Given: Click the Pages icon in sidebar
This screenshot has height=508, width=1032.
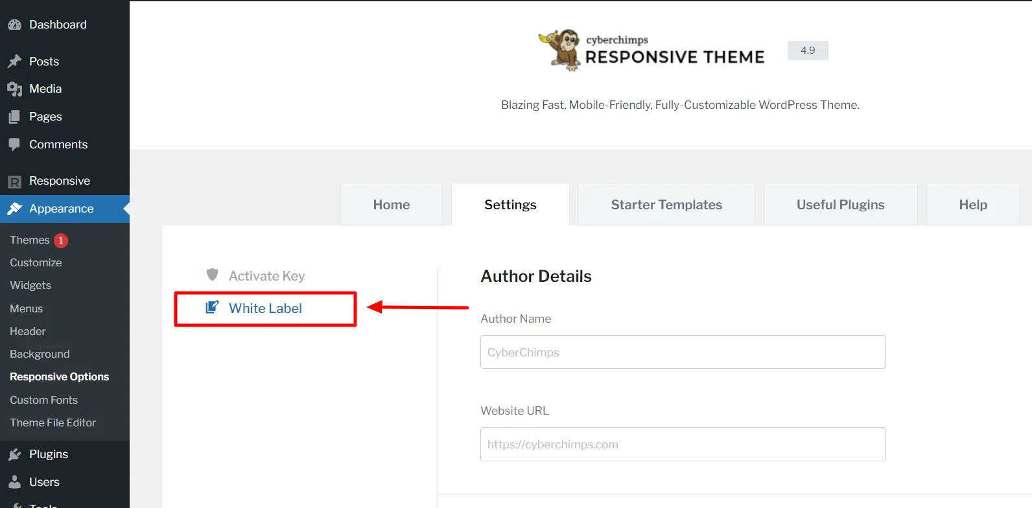Looking at the screenshot, I should pos(14,117).
